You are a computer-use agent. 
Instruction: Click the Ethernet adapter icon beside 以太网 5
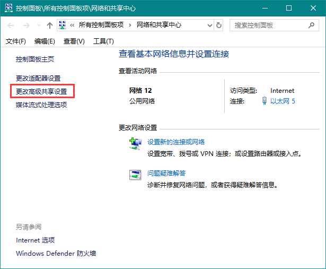(x=265, y=101)
